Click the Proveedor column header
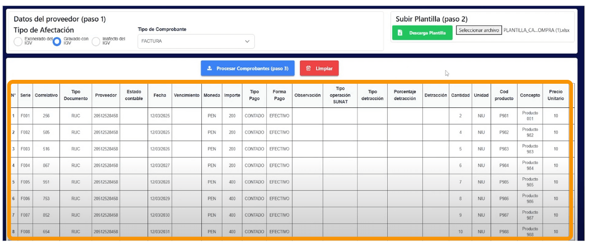The image size is (589, 246). [x=106, y=95]
